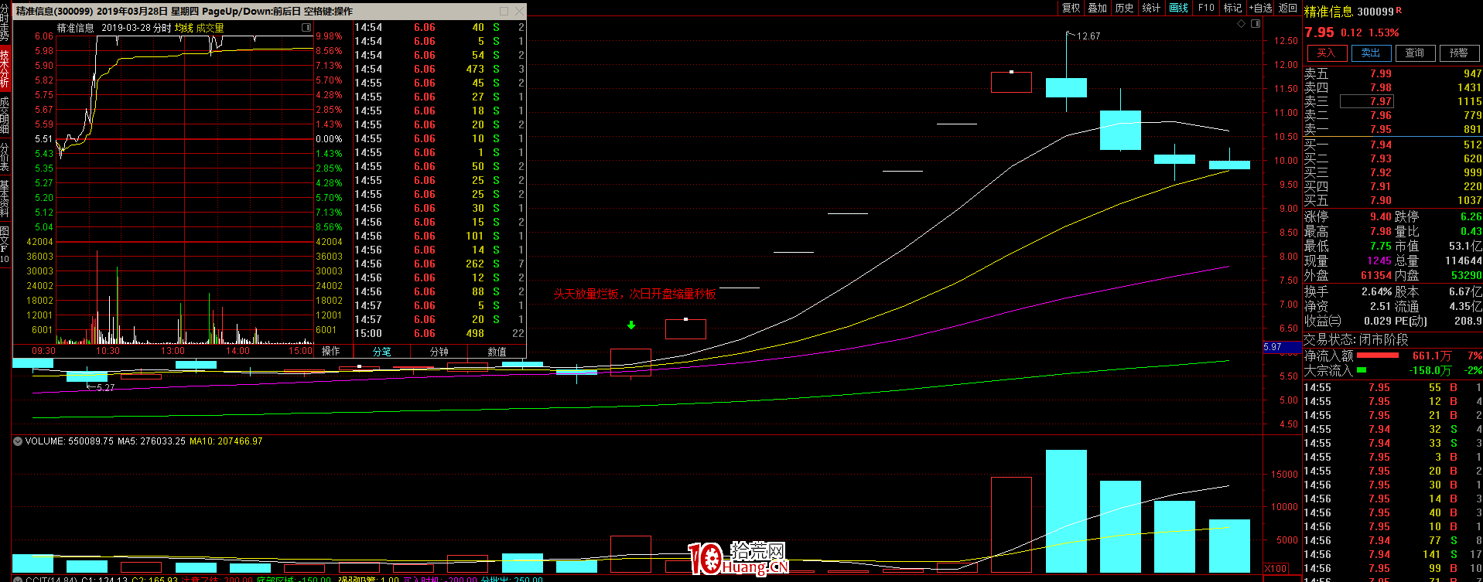Screen dimensions: 1483x582
Task: Open F10 company information
Action: click(1206, 8)
